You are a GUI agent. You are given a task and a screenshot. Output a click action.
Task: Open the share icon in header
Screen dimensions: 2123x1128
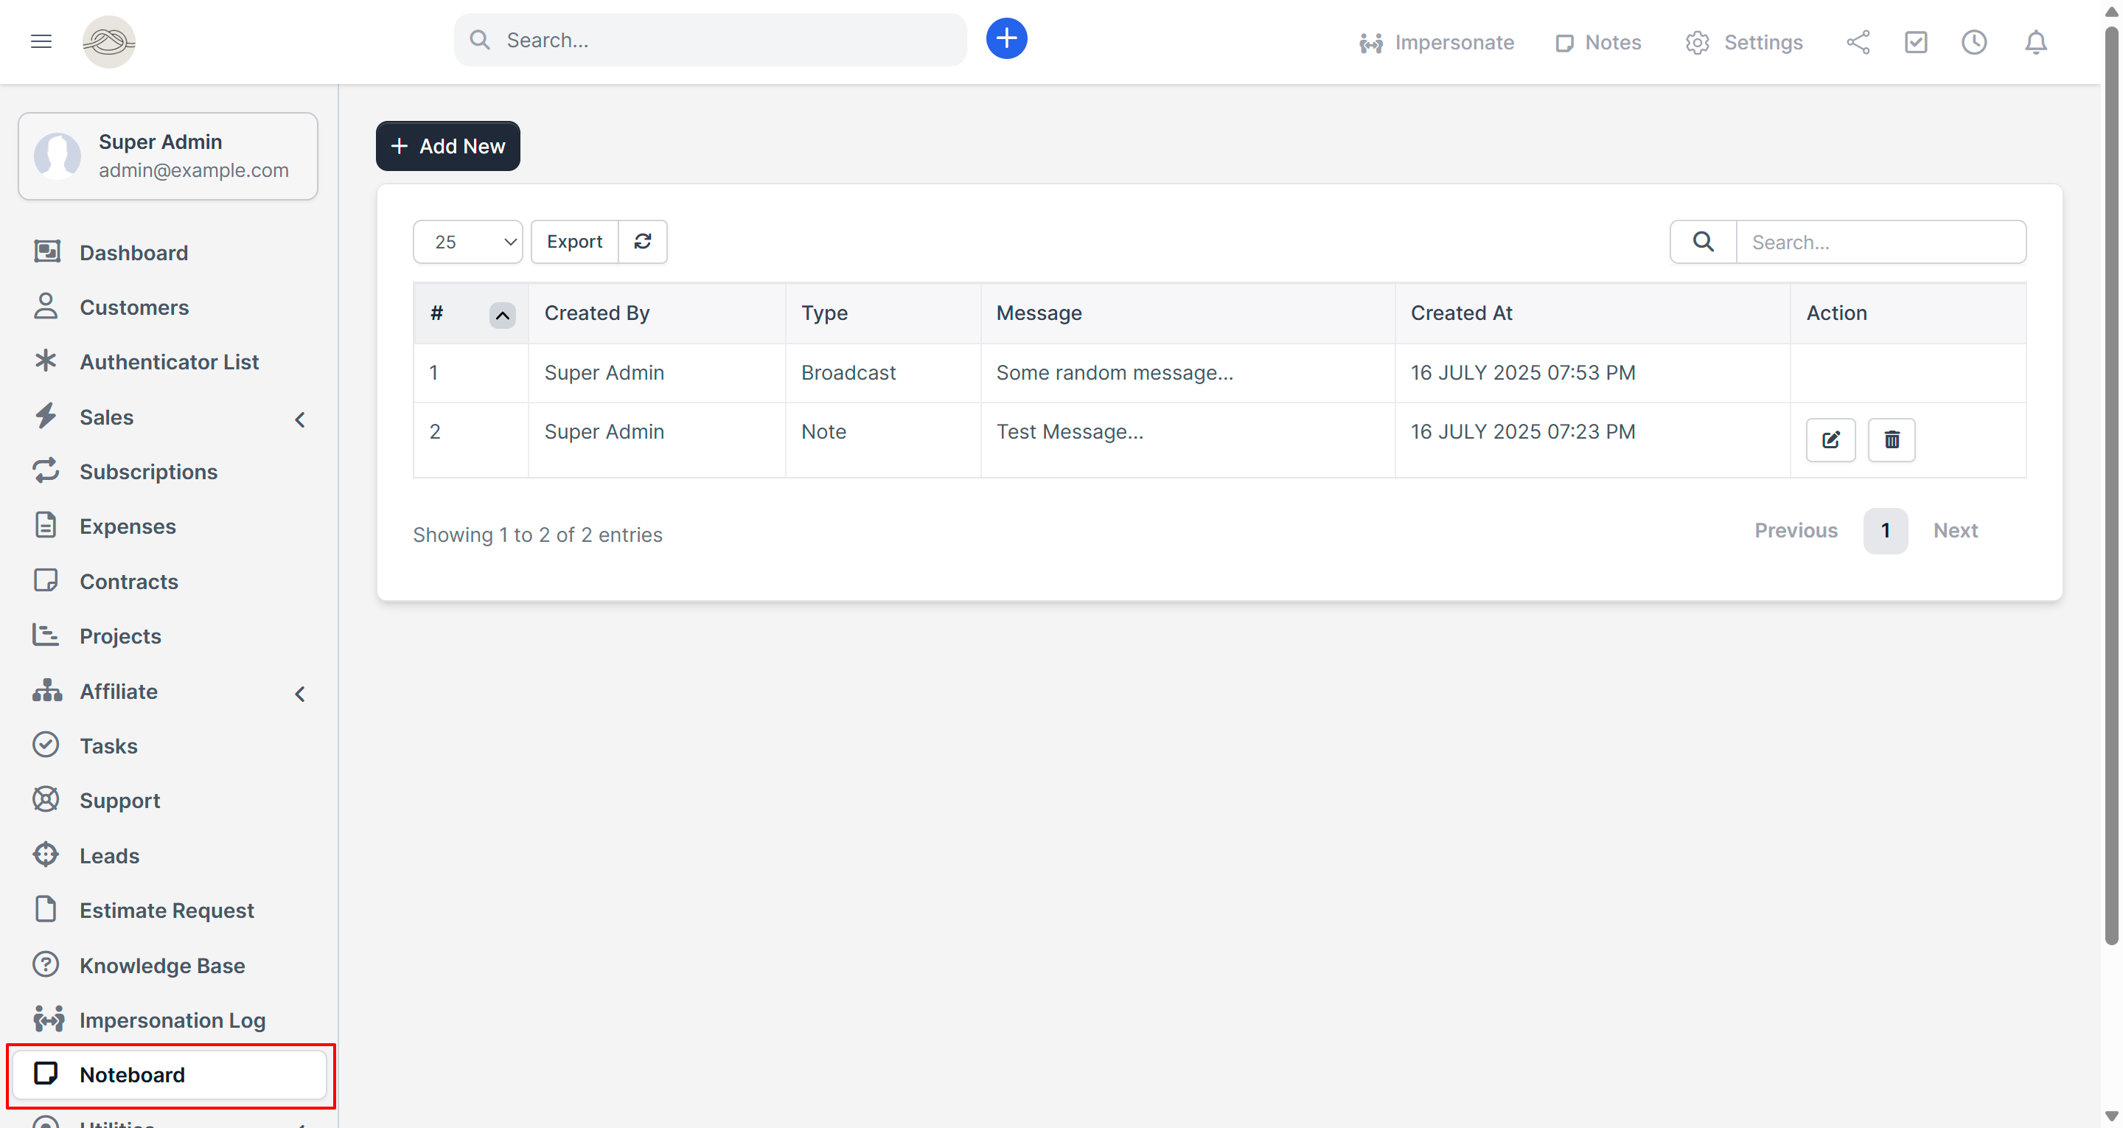1858,42
